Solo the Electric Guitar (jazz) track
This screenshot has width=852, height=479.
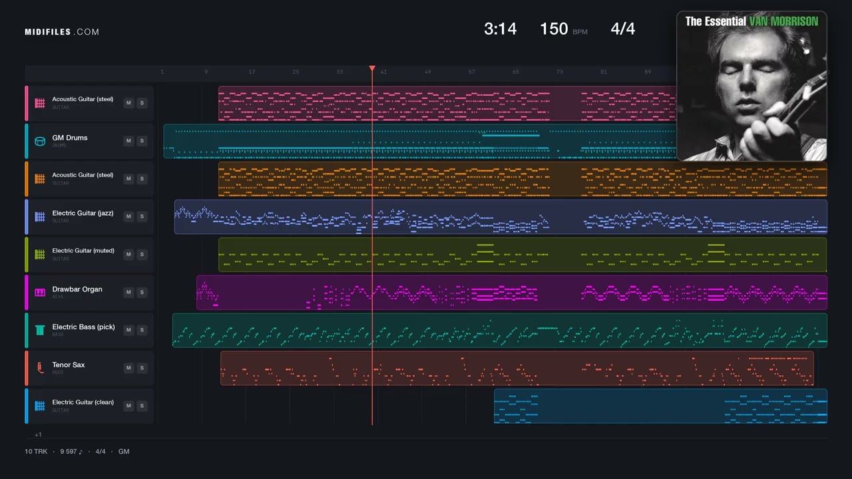142,217
